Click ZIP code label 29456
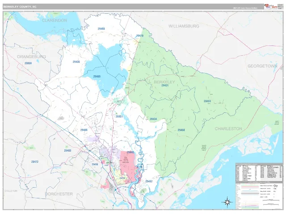 [95, 165]
